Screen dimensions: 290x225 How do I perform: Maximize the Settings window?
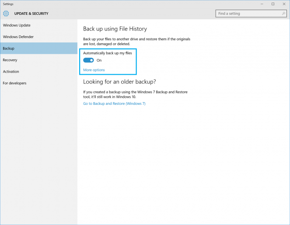pyautogui.click(x=273, y=4)
